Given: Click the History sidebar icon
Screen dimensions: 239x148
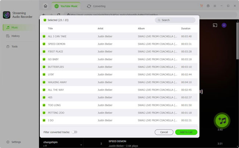Looking at the screenshot, I should (8, 36).
